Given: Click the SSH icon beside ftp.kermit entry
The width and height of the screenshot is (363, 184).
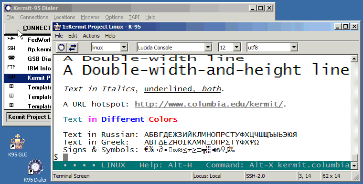Looking at the screenshot, I should click(x=11, y=48).
